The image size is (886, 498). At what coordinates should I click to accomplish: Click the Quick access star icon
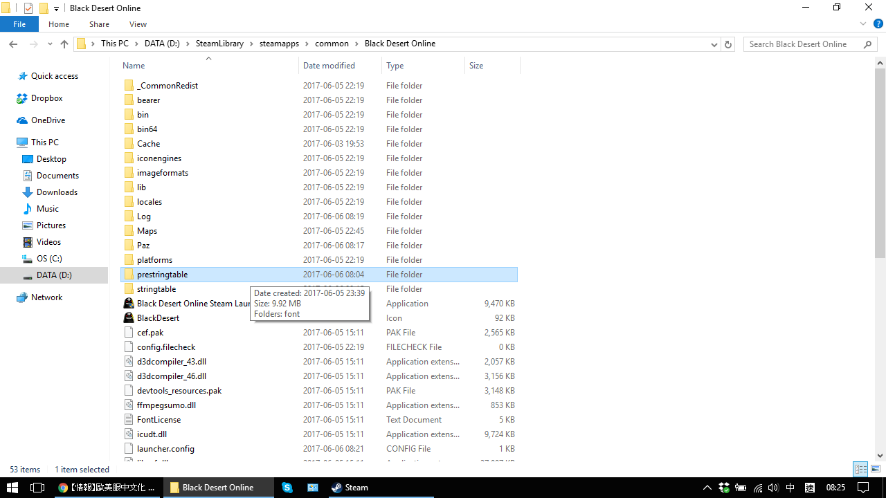coord(22,76)
